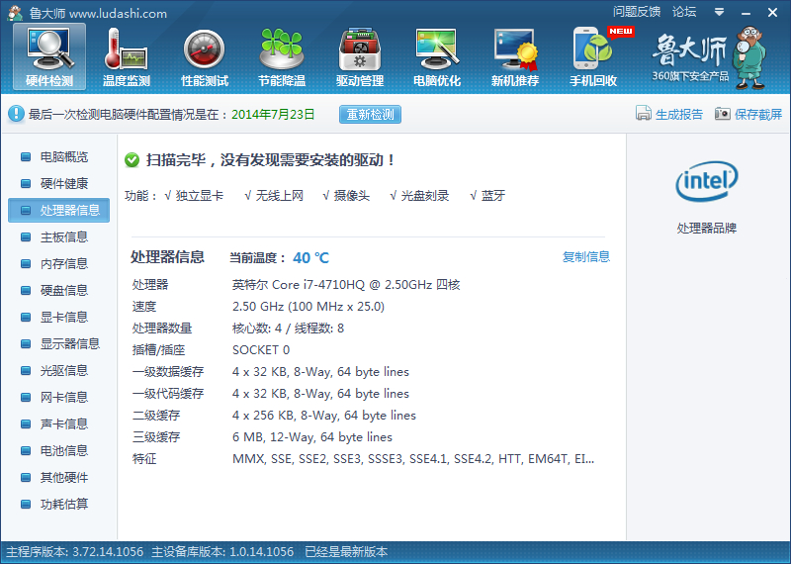Click the 已经是最新版本 status text

point(346,552)
